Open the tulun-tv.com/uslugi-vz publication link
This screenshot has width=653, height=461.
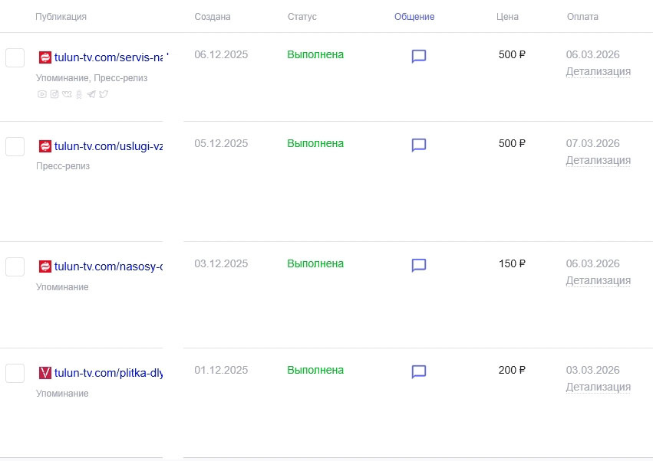point(108,146)
